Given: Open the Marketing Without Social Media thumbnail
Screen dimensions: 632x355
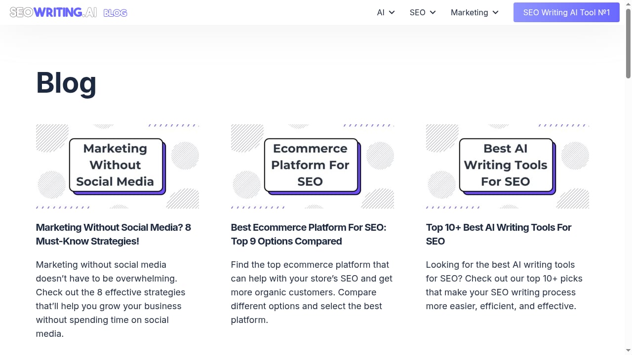Looking at the screenshot, I should point(118,166).
